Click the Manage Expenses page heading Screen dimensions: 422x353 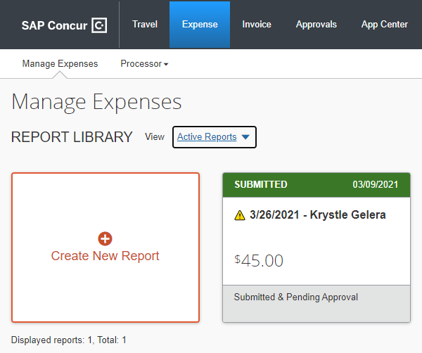point(97,102)
